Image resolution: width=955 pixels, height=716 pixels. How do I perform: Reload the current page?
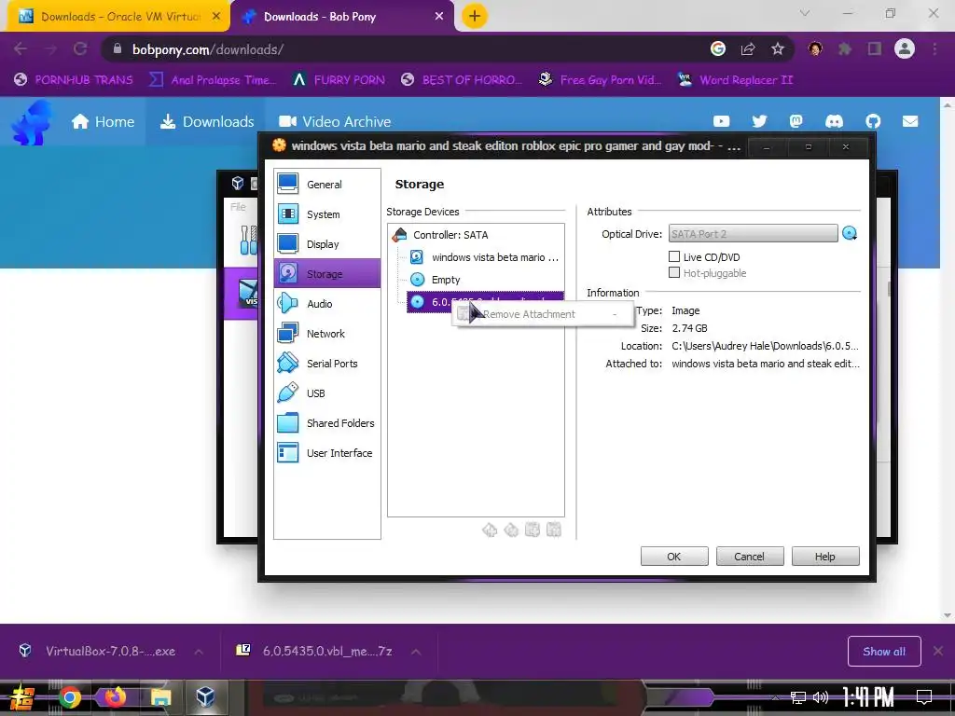tap(80, 49)
